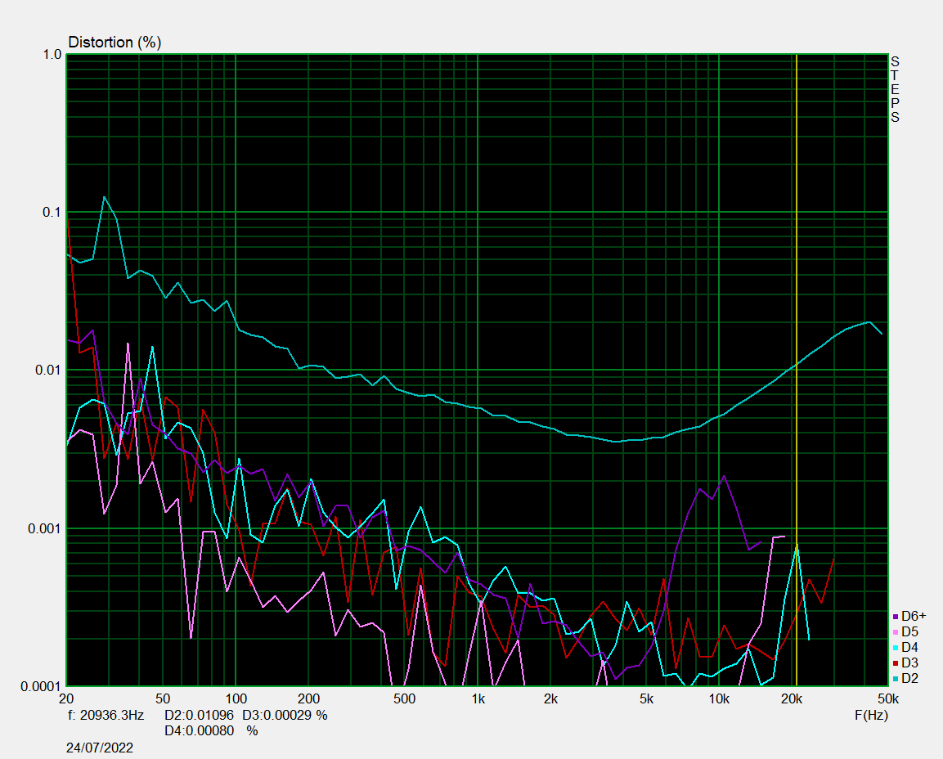Click the '1.0' y-axis label

pos(52,55)
